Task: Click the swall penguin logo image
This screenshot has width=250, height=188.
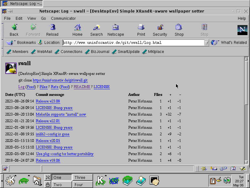Action: tap(11, 68)
